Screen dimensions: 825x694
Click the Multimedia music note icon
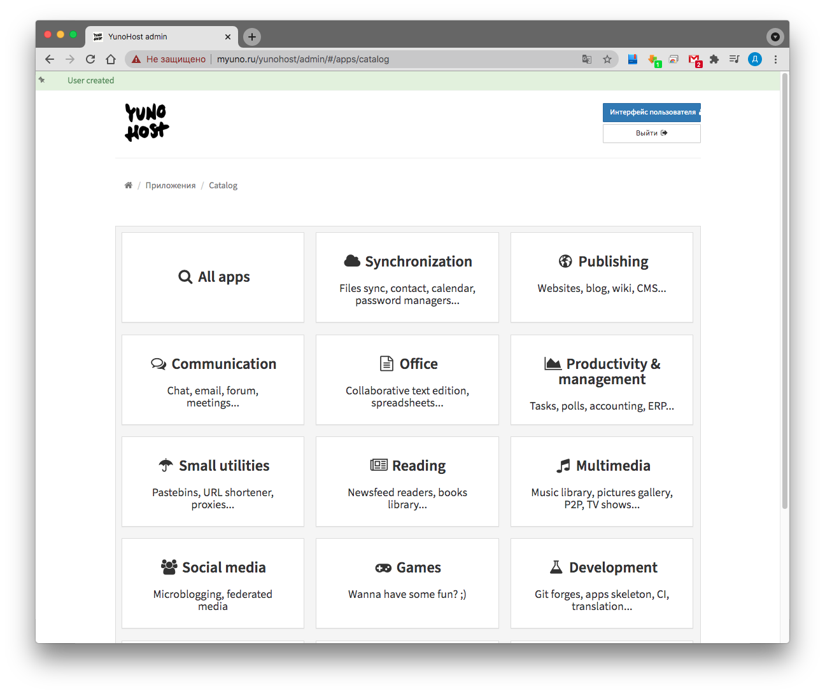coord(563,466)
